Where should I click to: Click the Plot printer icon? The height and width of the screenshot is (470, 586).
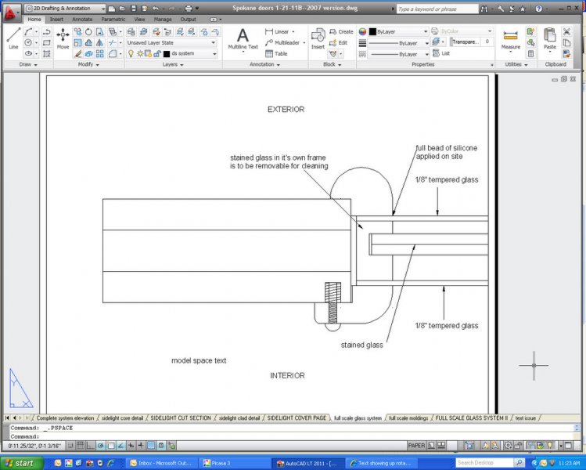pos(189,9)
